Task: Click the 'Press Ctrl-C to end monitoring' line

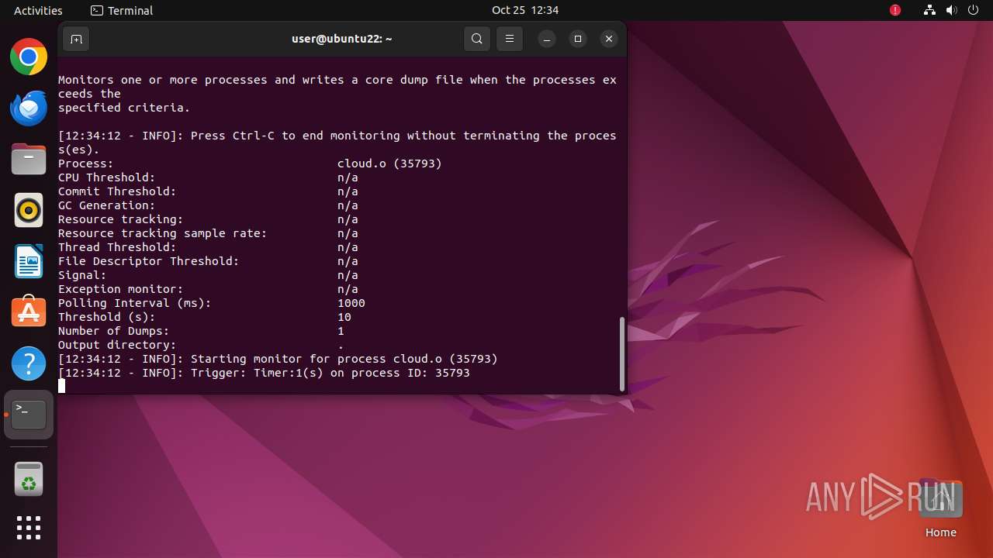Action: point(337,143)
